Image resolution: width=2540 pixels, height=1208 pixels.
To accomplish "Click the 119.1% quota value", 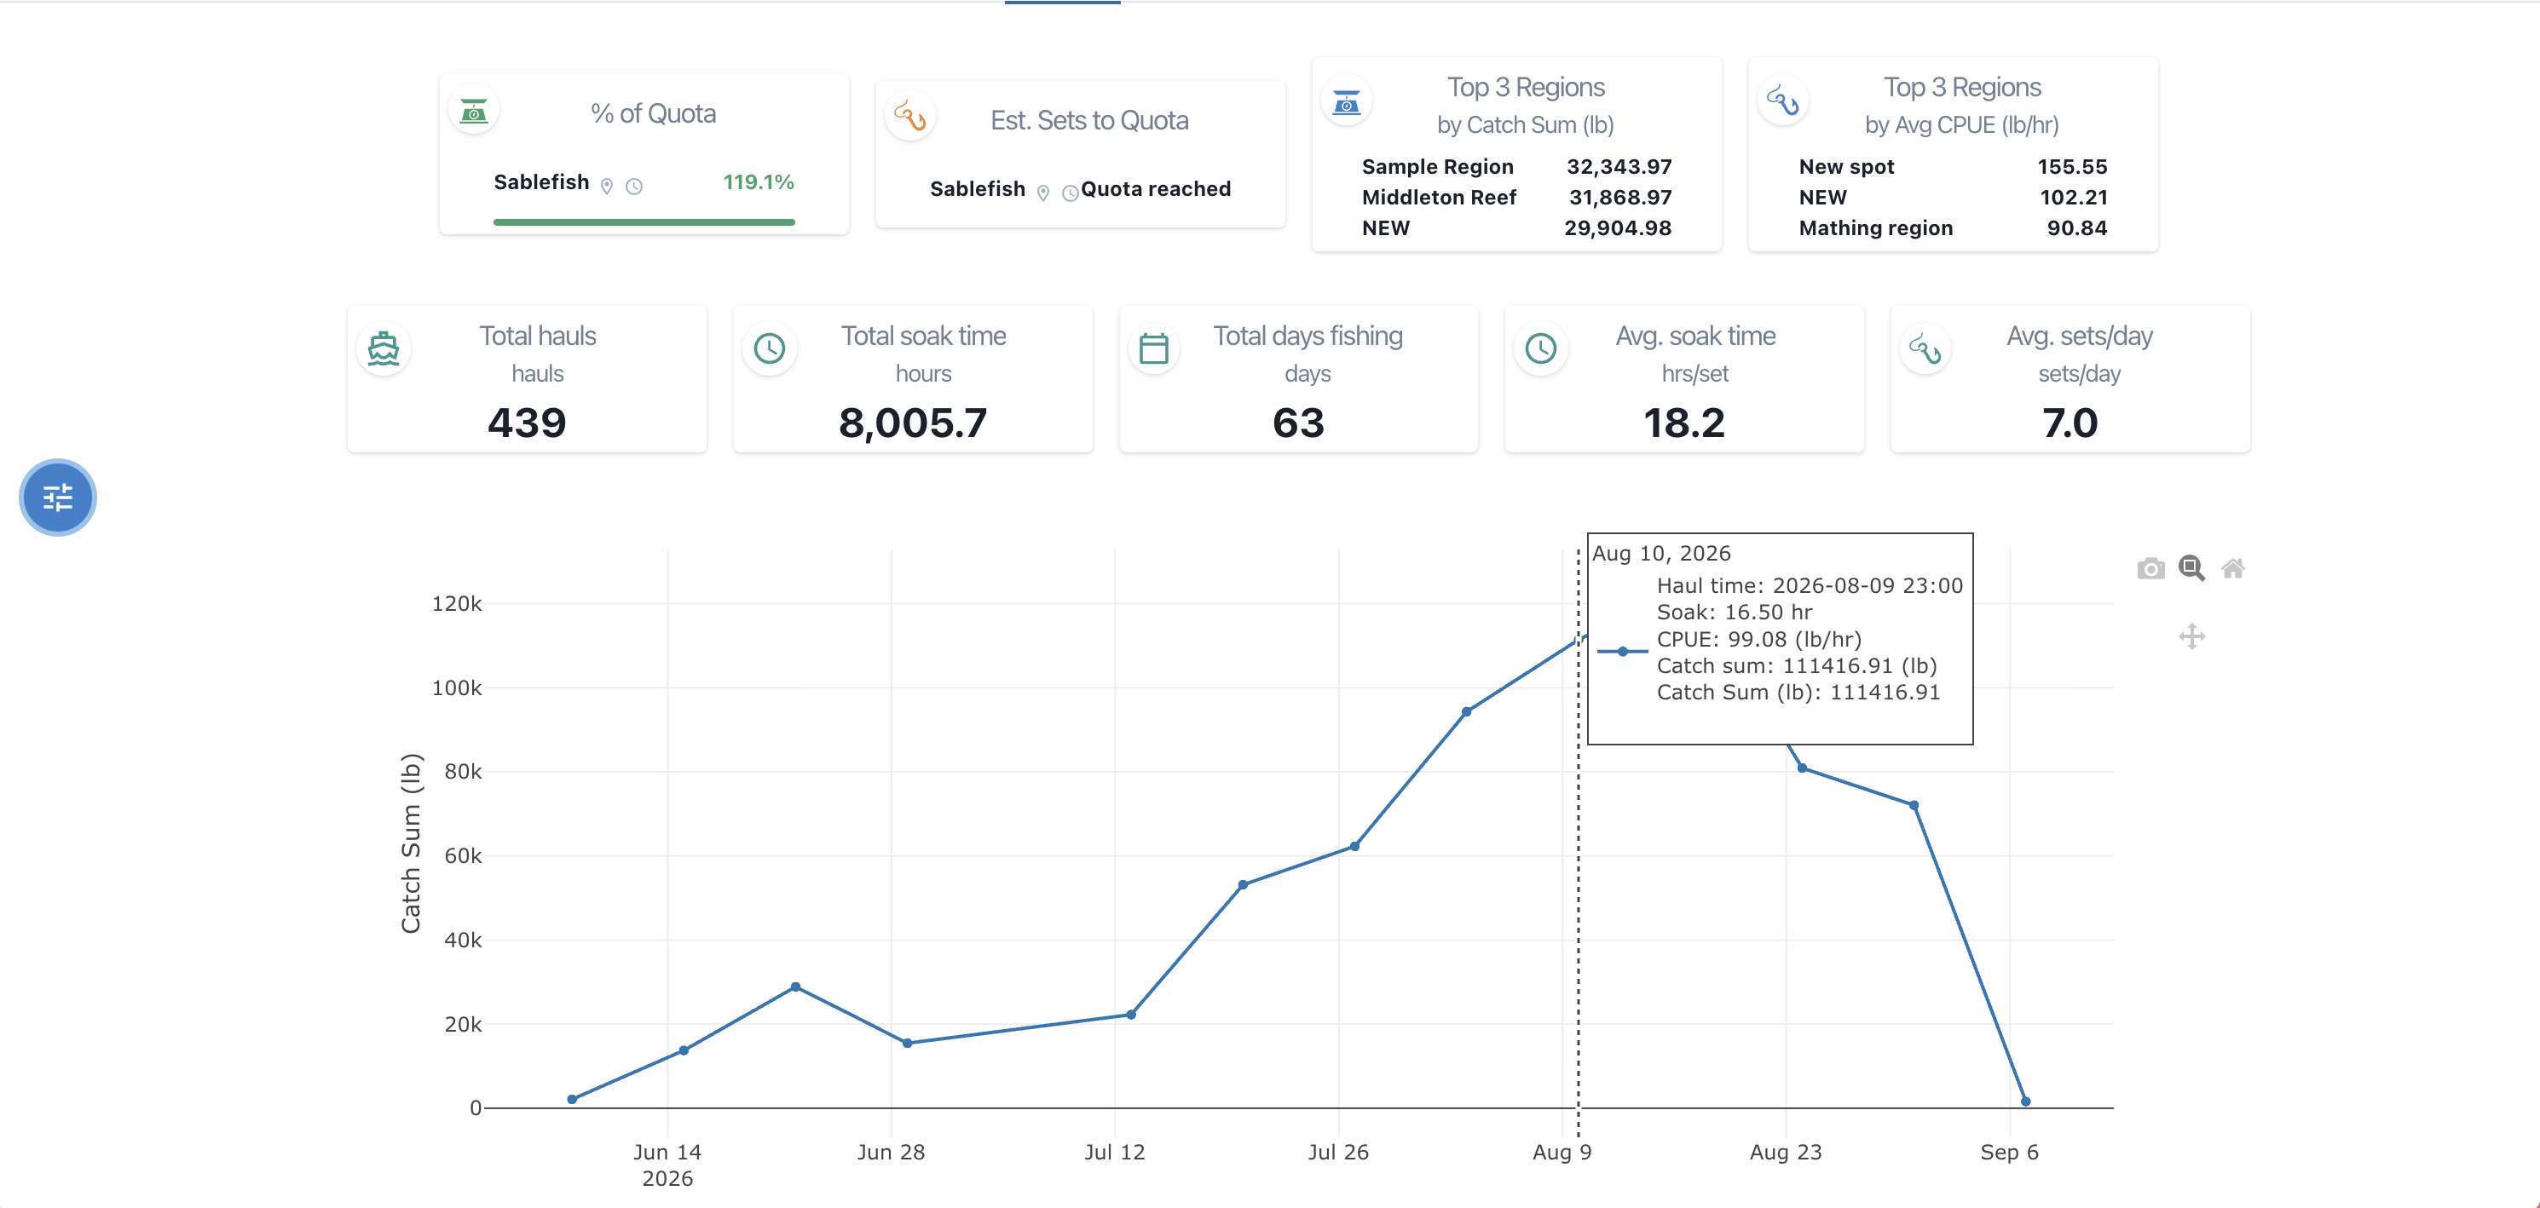I will [759, 182].
